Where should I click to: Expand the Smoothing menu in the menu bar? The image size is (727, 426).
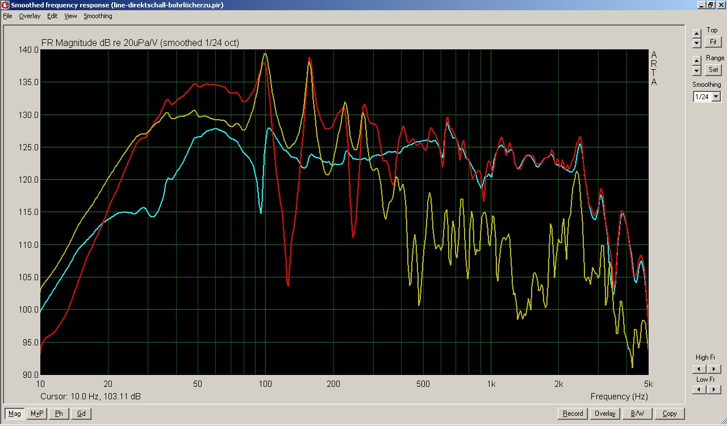(98, 16)
